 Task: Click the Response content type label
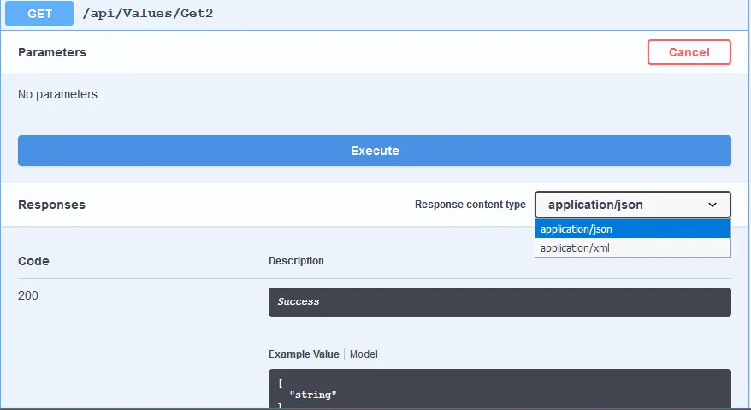470,205
